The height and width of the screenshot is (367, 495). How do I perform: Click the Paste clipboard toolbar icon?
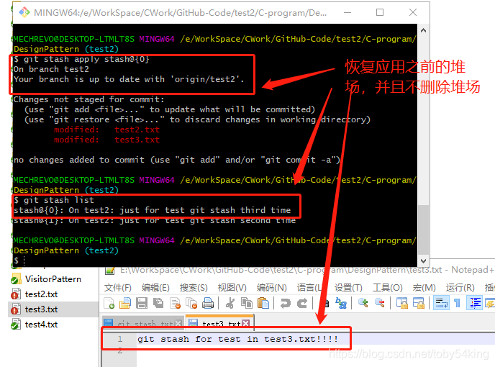pos(263,303)
